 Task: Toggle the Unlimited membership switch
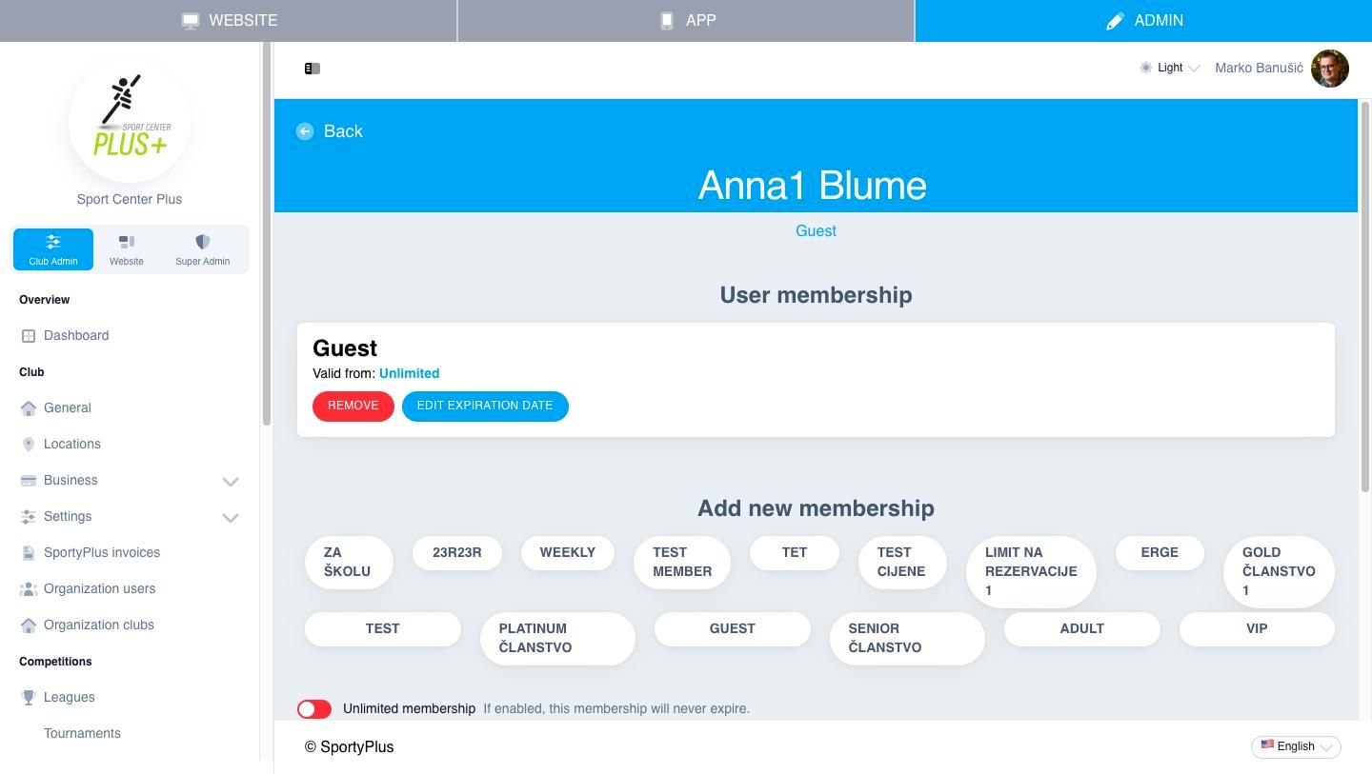(x=314, y=709)
